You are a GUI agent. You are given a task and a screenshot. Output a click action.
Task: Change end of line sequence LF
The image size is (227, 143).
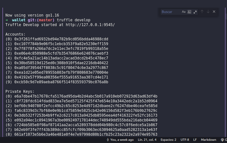(x=195, y=140)
